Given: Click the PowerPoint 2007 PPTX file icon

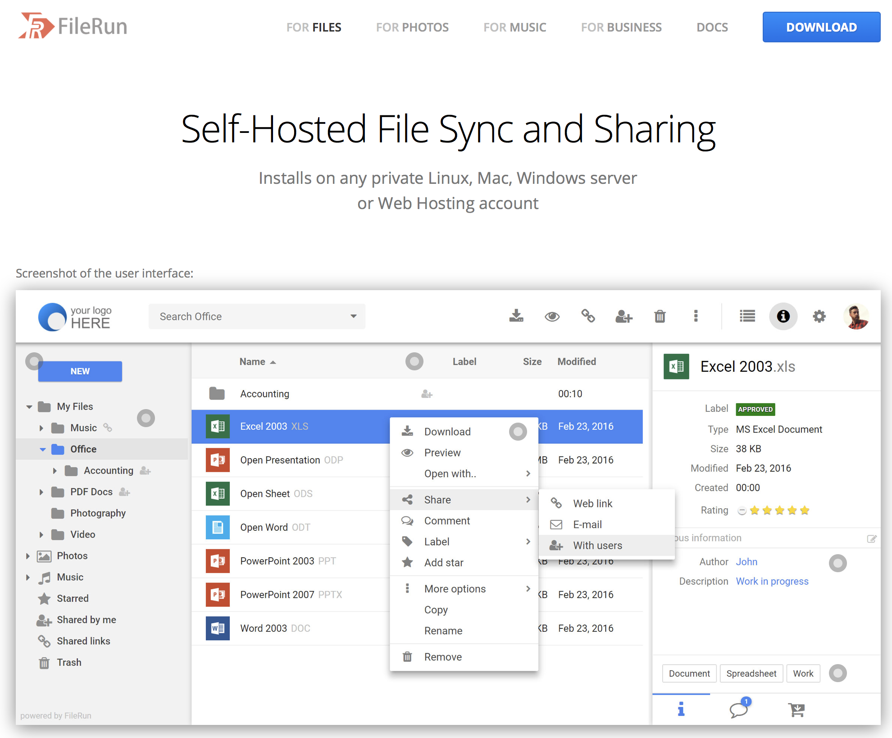Looking at the screenshot, I should [x=218, y=595].
